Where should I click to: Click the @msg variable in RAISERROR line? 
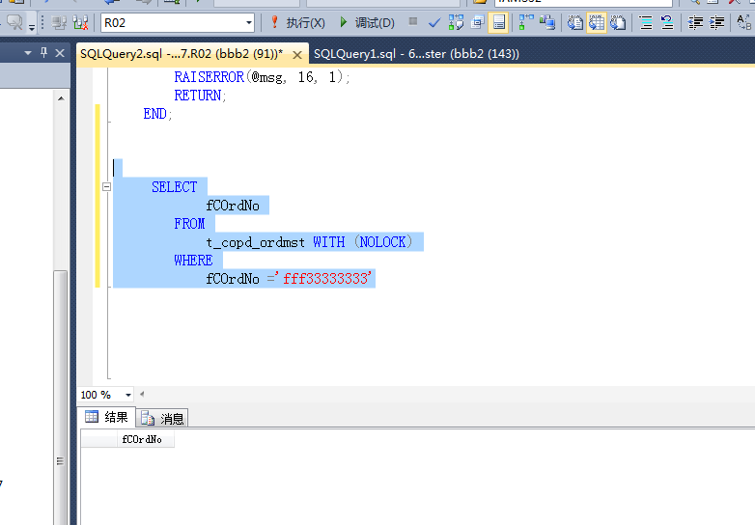coord(267,77)
